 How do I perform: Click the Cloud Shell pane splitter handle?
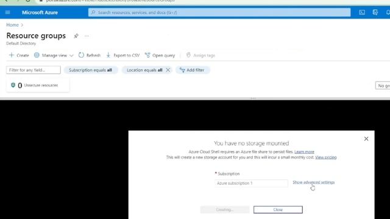(253, 99)
